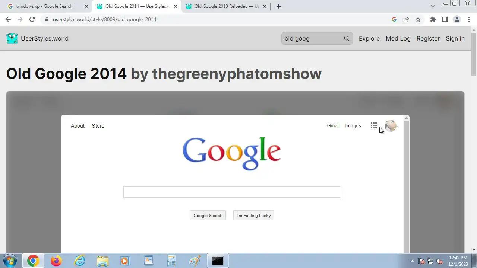The height and width of the screenshot is (268, 477).
Task: Show hidden system tray icons
Action: 412,261
